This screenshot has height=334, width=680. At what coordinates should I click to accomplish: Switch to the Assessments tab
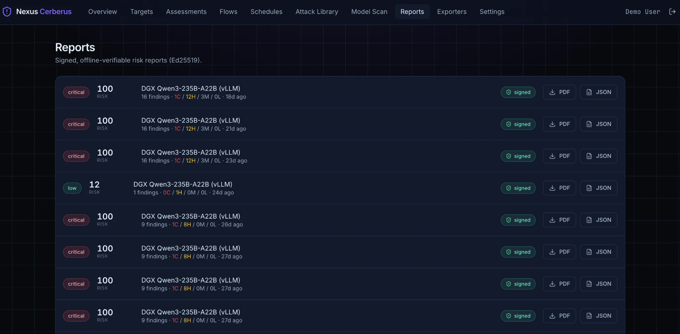[186, 12]
